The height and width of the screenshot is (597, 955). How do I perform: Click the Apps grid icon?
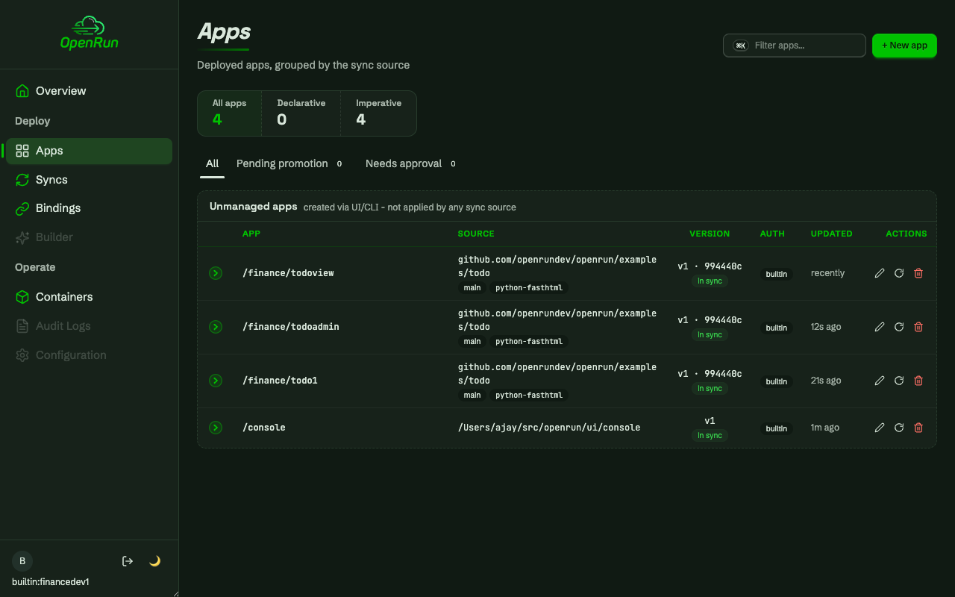point(22,151)
